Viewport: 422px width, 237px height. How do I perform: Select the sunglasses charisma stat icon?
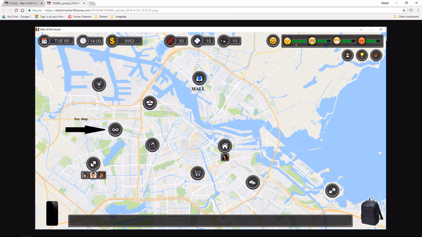coord(224,41)
